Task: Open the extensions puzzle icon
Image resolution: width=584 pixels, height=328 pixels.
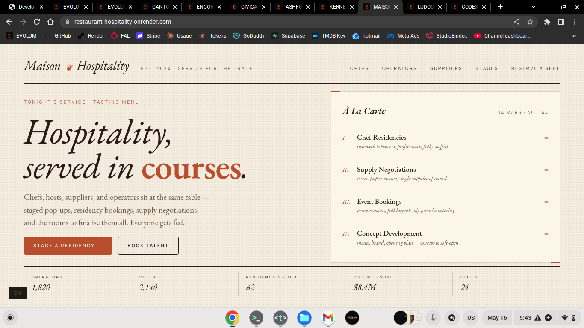Action: click(547, 22)
